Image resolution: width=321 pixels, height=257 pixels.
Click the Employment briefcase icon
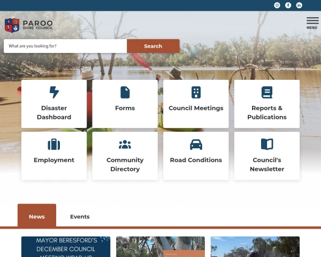point(54,144)
